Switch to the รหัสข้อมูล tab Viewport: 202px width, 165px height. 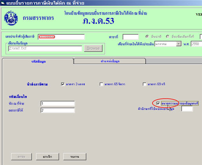pyautogui.click(x=38, y=62)
